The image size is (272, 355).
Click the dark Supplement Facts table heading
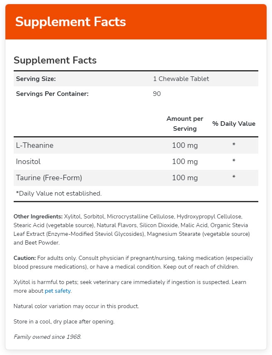55,60
